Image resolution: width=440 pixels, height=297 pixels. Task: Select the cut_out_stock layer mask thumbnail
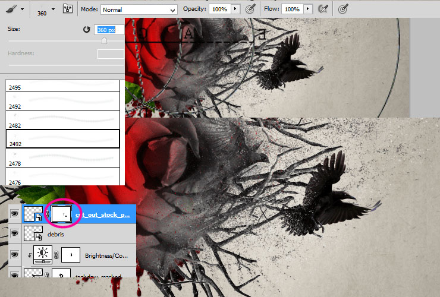(x=61, y=214)
